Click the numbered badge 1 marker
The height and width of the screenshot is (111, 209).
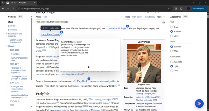[x=127, y=26]
